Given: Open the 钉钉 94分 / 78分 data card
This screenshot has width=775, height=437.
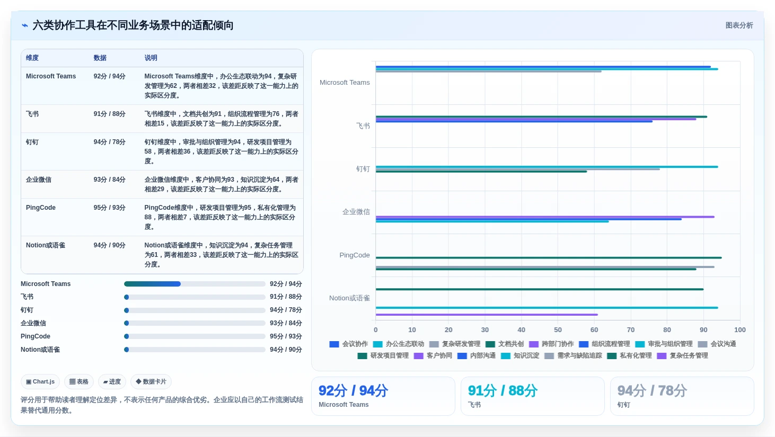Looking at the screenshot, I should (682, 396).
